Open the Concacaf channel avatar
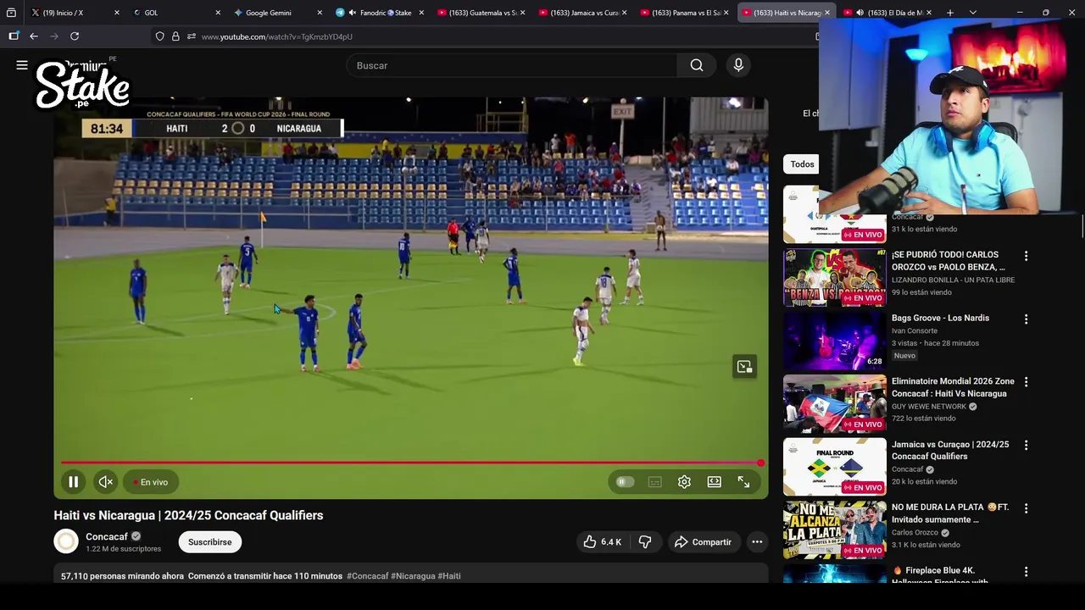The image size is (1085, 610). (66, 541)
